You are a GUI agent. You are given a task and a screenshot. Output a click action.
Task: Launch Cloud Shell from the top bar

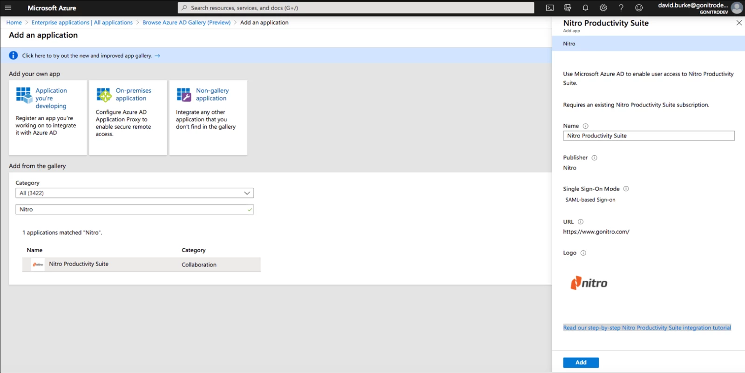point(550,8)
